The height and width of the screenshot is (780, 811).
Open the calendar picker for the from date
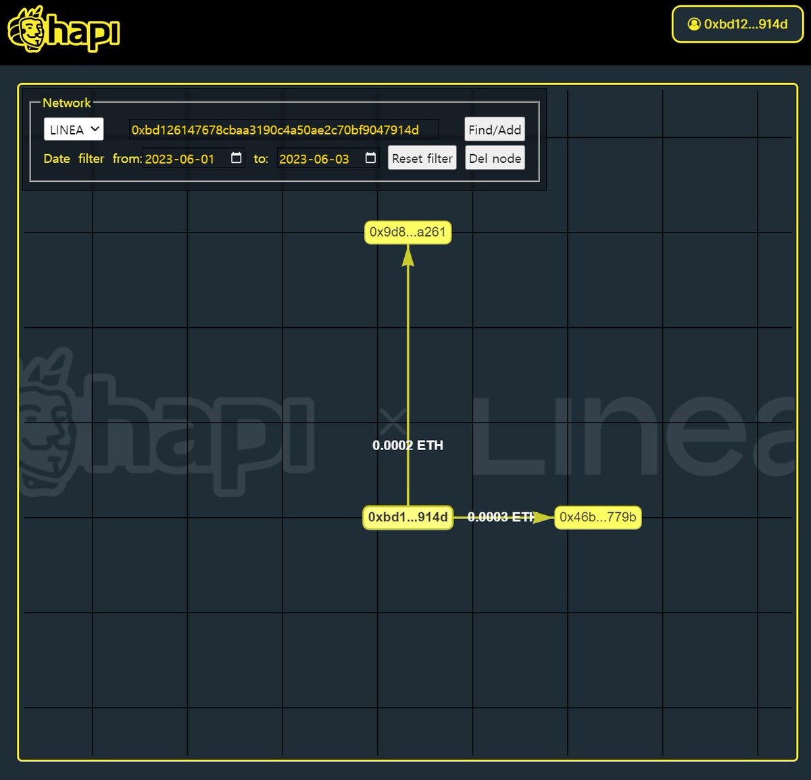tap(235, 157)
